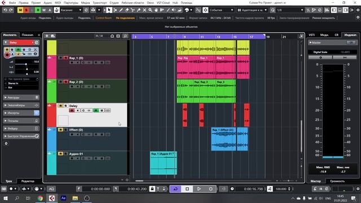Open the Файл menu
Image resolution: width=361 pixels, height=203 pixels.
coord(12,3)
